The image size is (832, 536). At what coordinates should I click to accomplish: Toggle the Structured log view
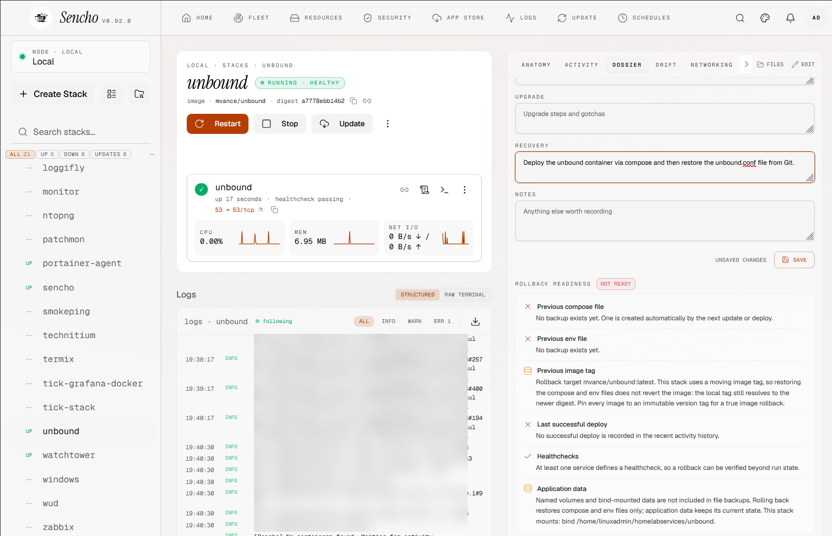point(417,295)
